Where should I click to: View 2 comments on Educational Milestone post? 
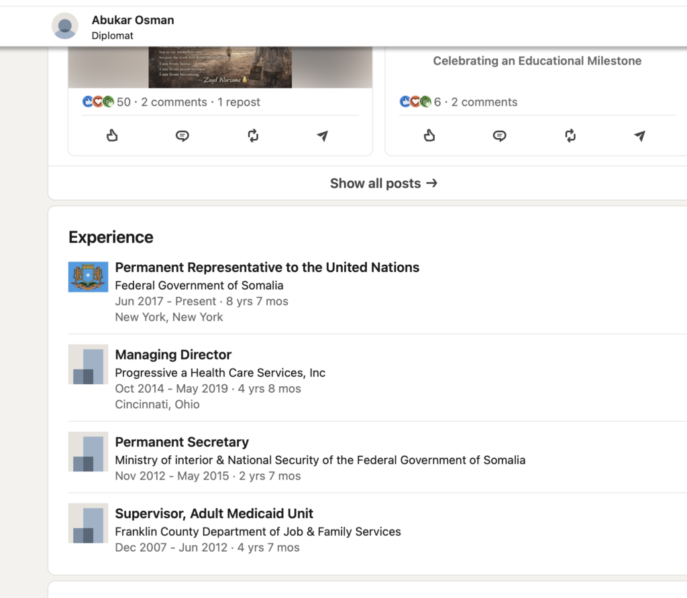[484, 102]
